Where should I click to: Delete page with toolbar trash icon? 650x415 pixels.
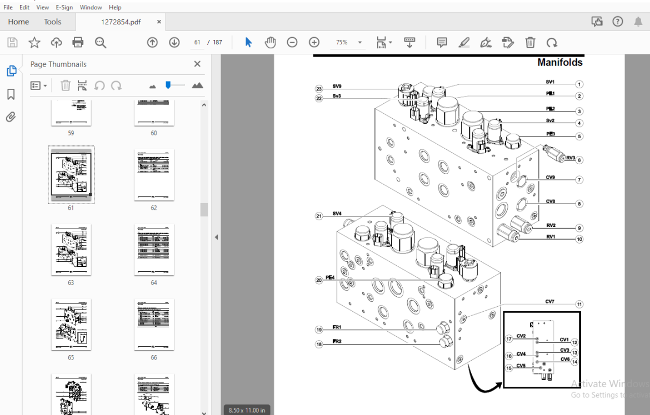530,42
